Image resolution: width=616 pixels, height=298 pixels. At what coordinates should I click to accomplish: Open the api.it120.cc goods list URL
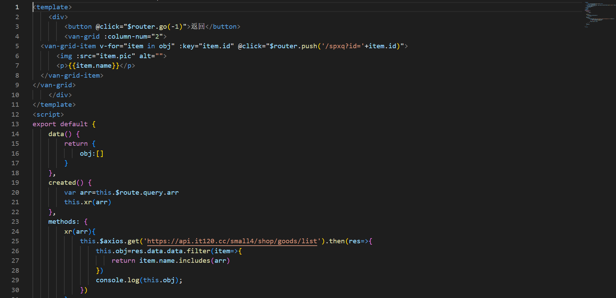(232, 241)
